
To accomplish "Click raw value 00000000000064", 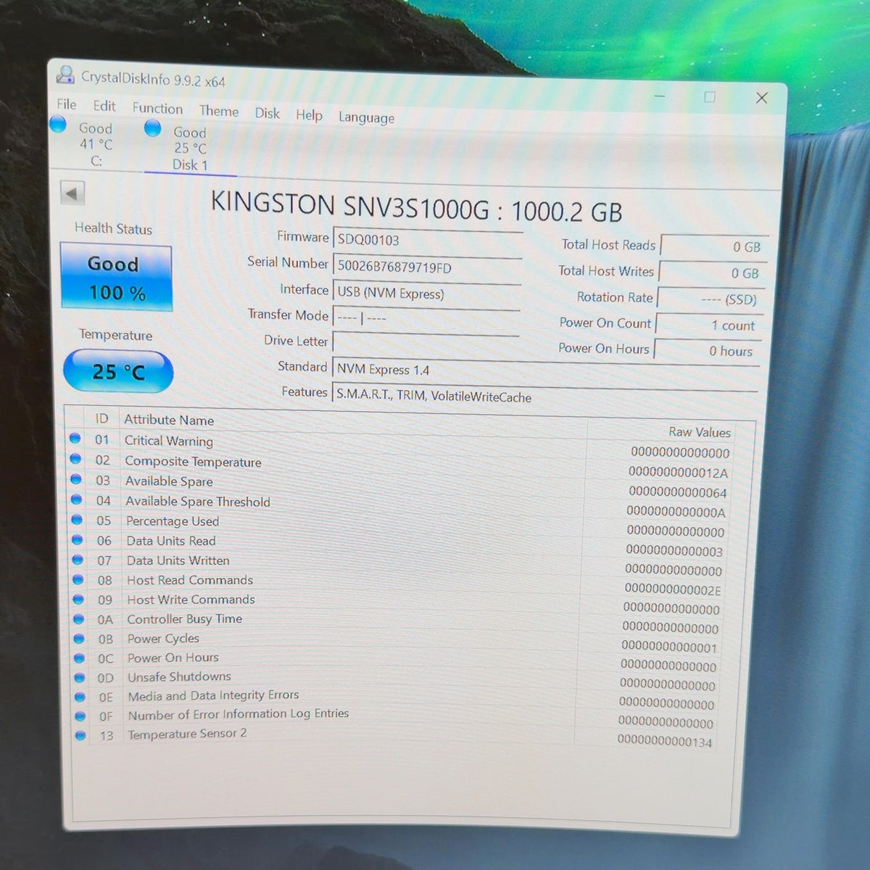I will tap(677, 492).
